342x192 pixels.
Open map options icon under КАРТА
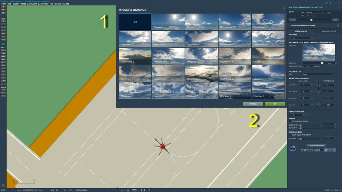tap(3, 90)
